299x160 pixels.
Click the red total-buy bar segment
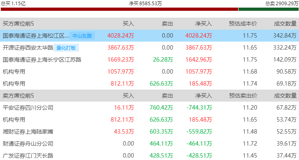pos(119,9)
